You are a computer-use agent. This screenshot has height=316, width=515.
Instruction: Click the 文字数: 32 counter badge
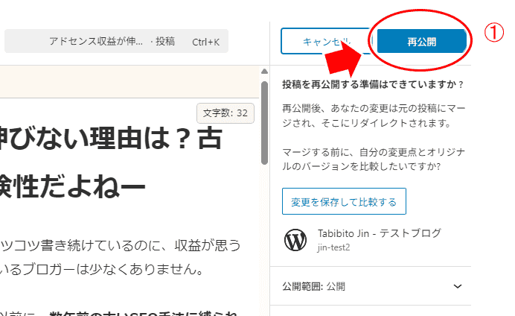click(225, 113)
